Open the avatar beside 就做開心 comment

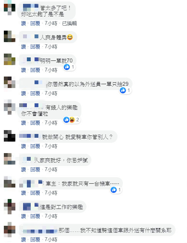[10, 136]
